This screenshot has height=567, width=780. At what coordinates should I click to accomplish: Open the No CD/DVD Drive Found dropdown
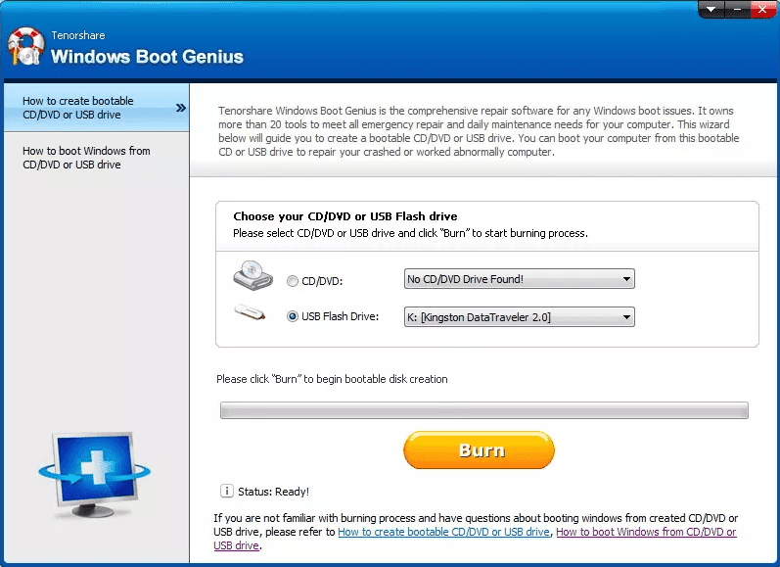pos(520,279)
